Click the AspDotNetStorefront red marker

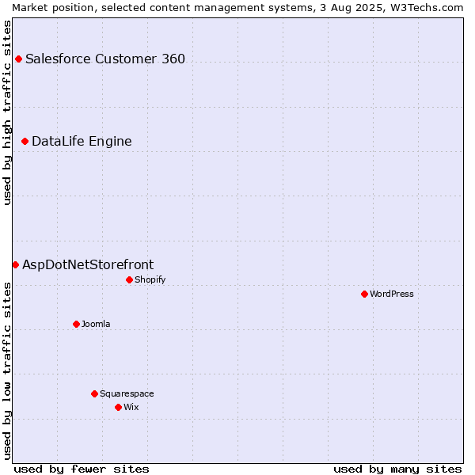click(16, 265)
